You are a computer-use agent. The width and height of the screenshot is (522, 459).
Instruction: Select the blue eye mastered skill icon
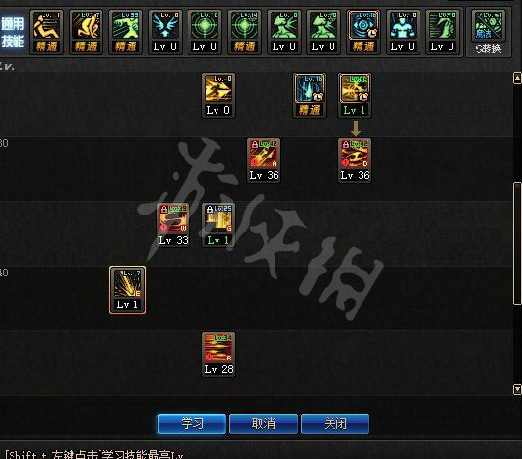(363, 32)
